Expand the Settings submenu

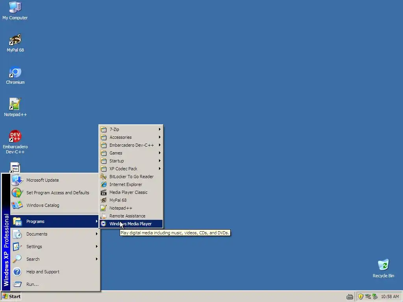pos(55,247)
